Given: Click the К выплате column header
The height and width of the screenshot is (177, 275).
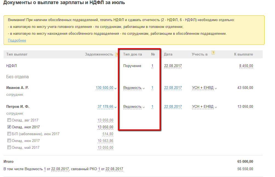Looking at the screenshot, I should tap(243, 54).
